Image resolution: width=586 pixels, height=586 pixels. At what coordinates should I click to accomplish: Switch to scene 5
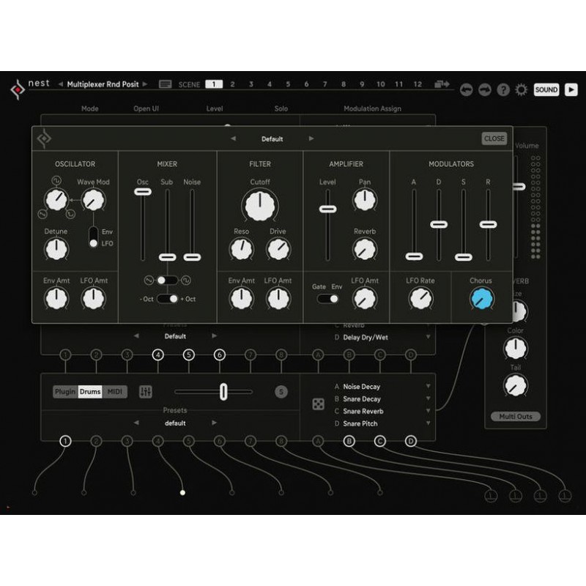pos(287,84)
